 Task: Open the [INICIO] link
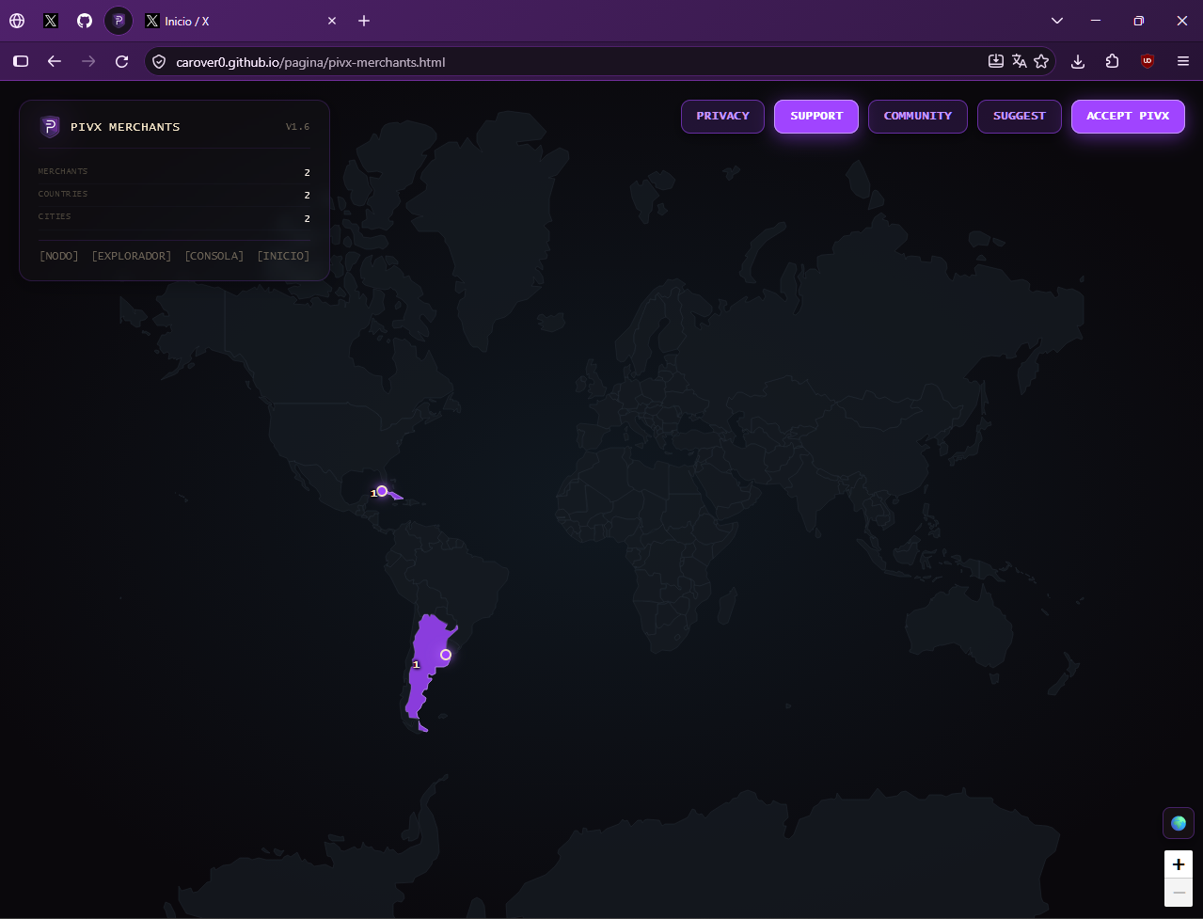(283, 256)
